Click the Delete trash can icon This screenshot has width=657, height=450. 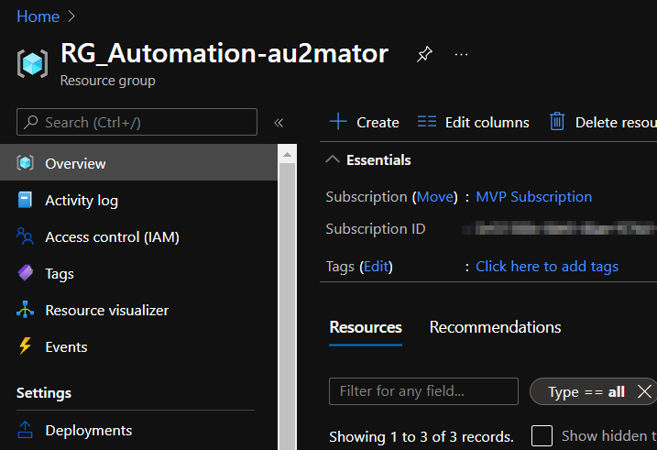click(x=557, y=122)
